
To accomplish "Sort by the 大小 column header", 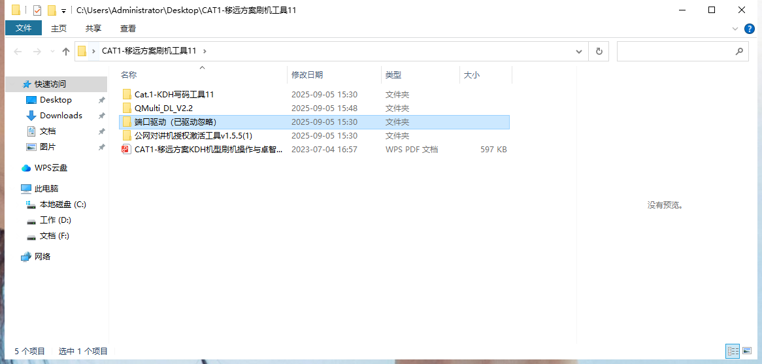I will (472, 75).
